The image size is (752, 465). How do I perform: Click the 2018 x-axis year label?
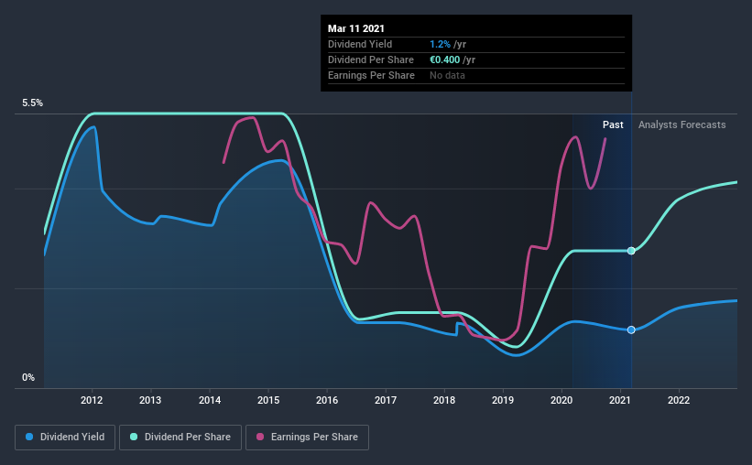444,400
